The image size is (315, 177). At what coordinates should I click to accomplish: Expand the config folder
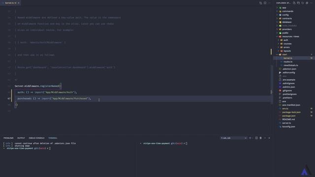(285, 15)
